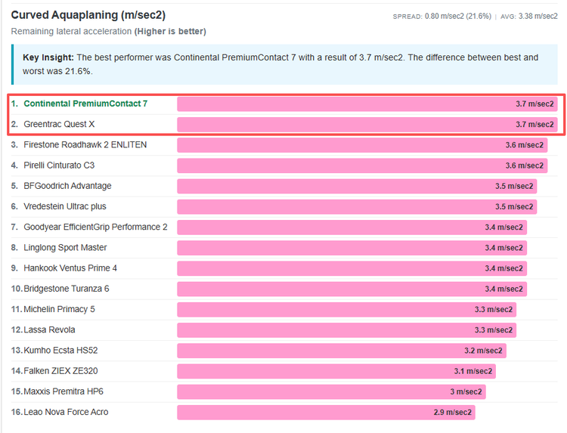Select Bridgestone Turanza 6 tyre name
The width and height of the screenshot is (567, 433).
point(67,289)
